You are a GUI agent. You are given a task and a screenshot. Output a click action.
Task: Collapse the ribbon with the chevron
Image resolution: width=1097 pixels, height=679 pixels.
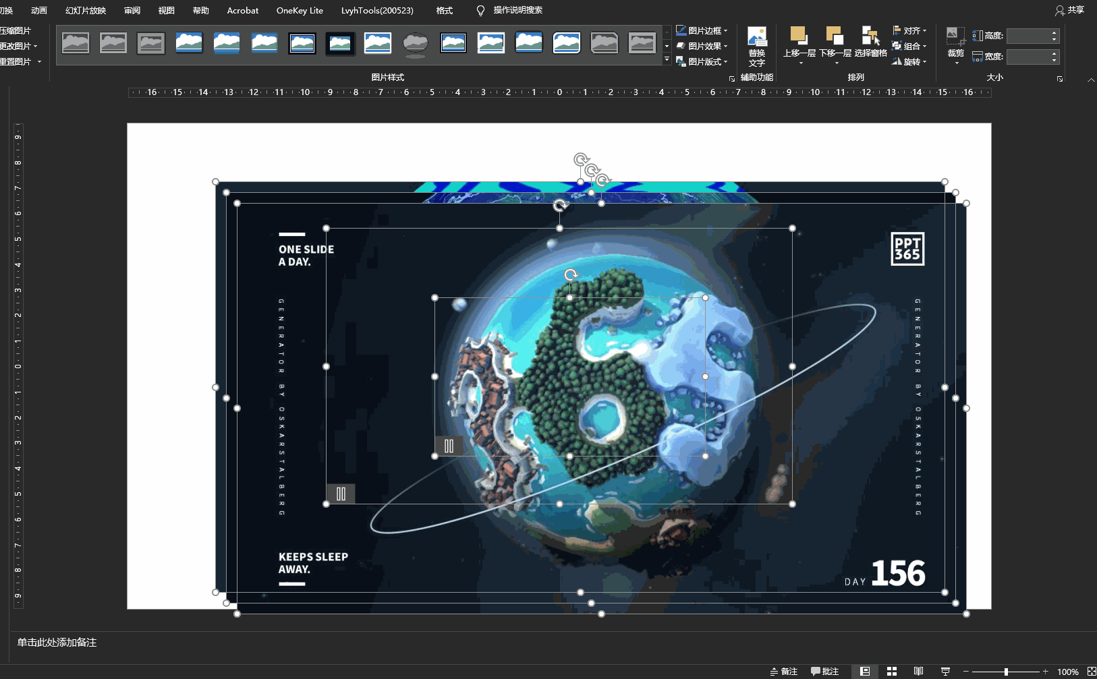click(1091, 80)
